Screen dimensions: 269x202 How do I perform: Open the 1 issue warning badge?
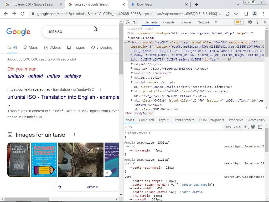(x=239, y=22)
